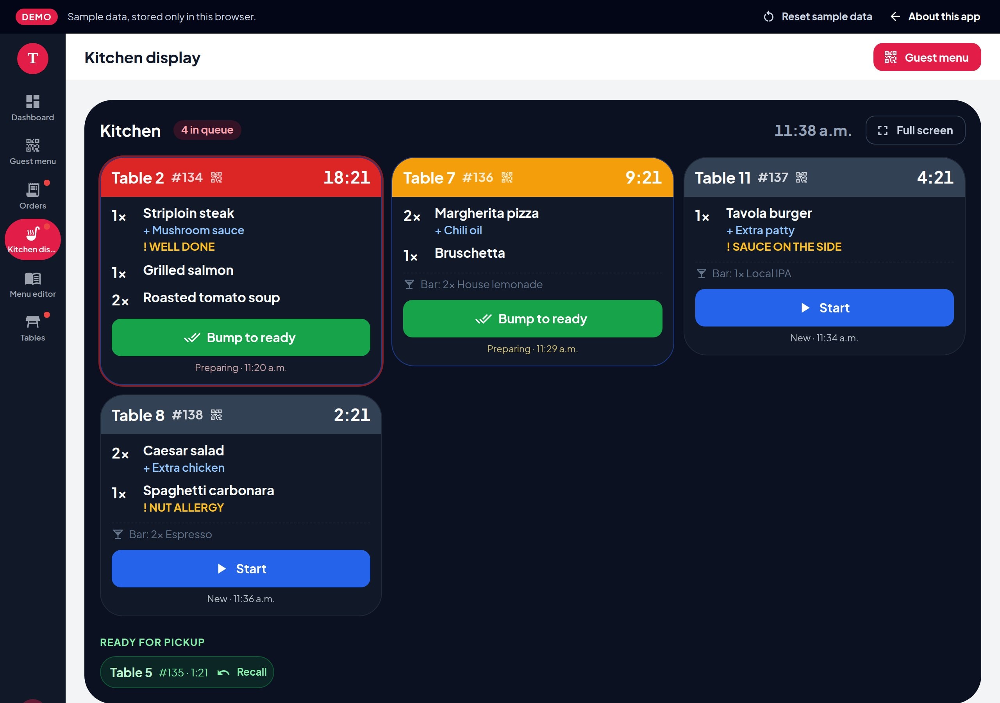Open Tables in the sidebar
This screenshot has height=703, width=1000.
33,328
